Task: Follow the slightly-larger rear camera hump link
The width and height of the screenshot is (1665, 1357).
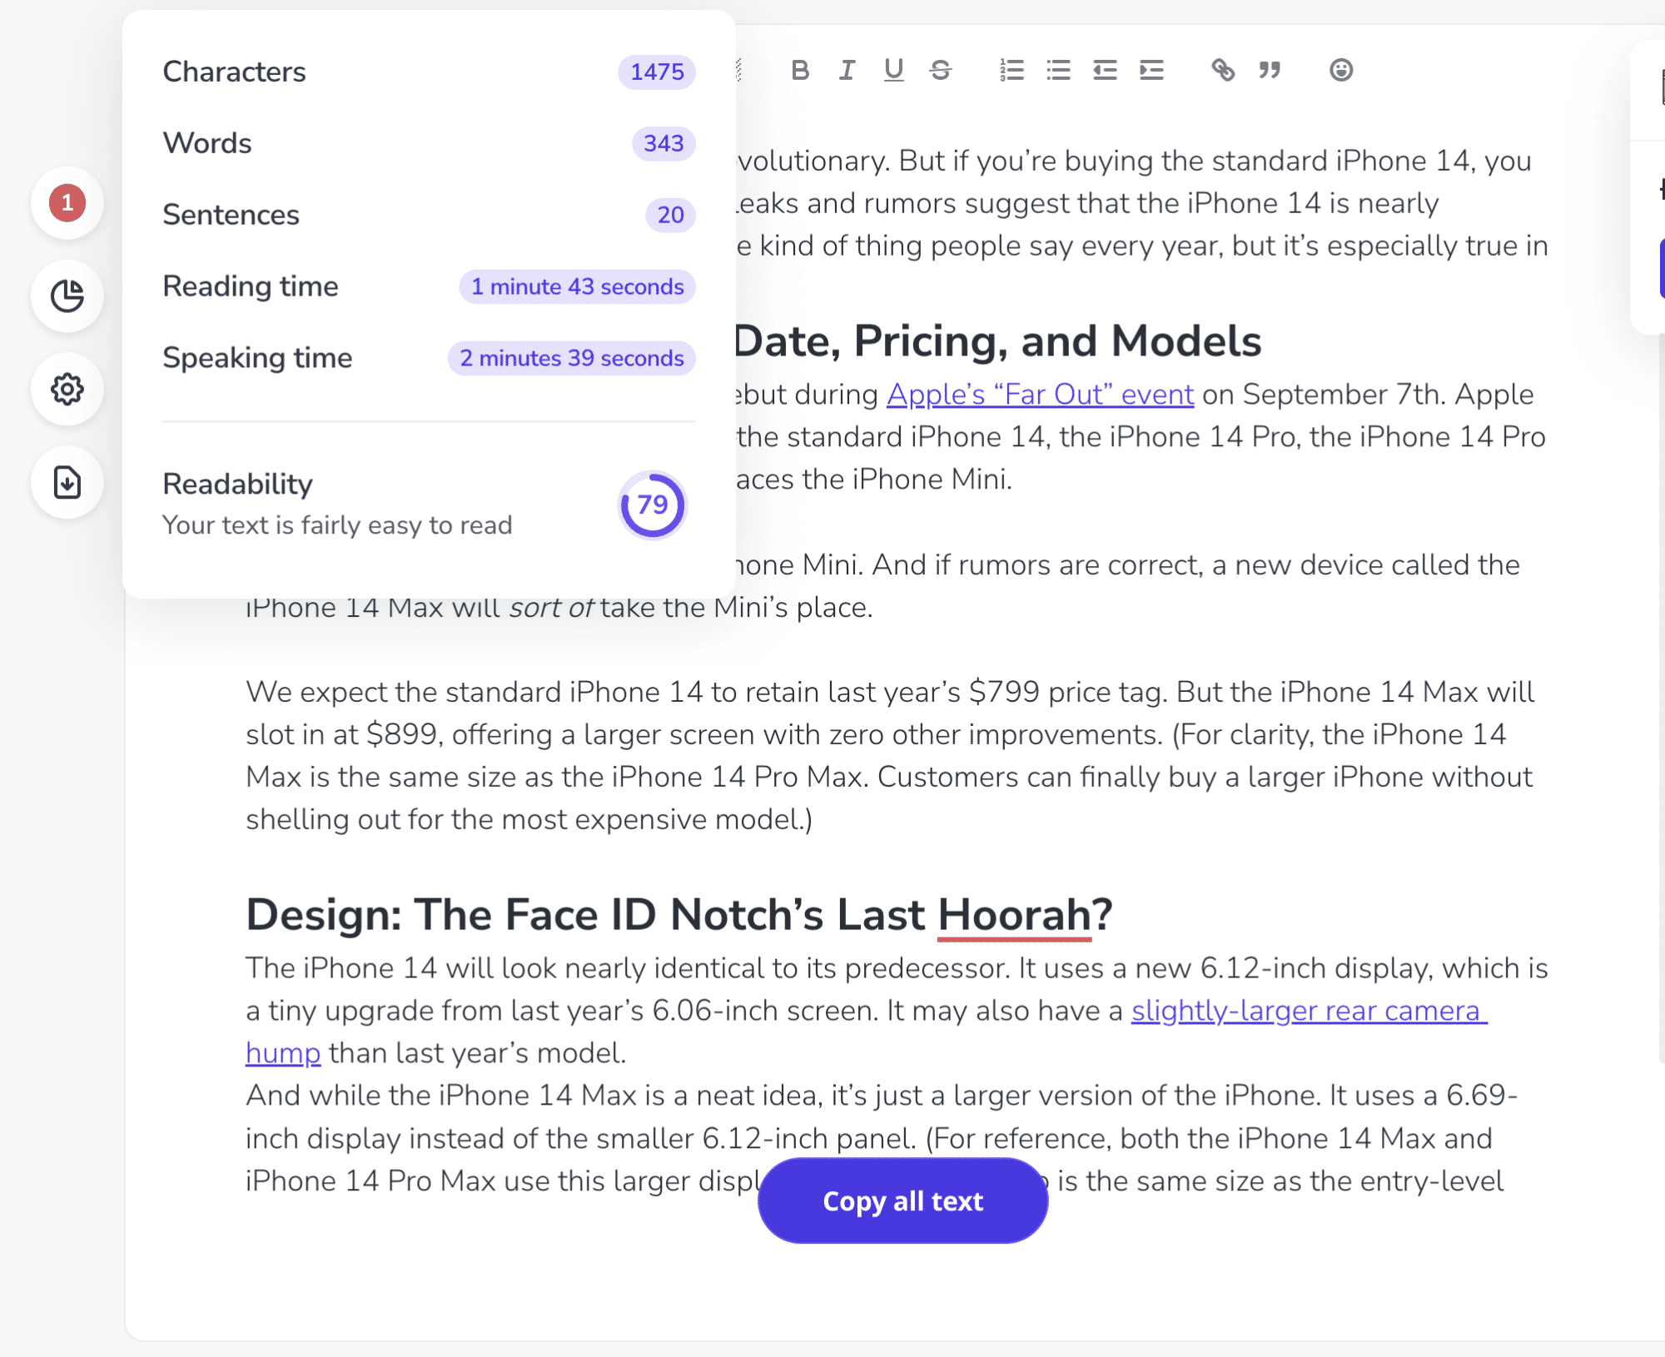Action: click(x=1311, y=1011)
